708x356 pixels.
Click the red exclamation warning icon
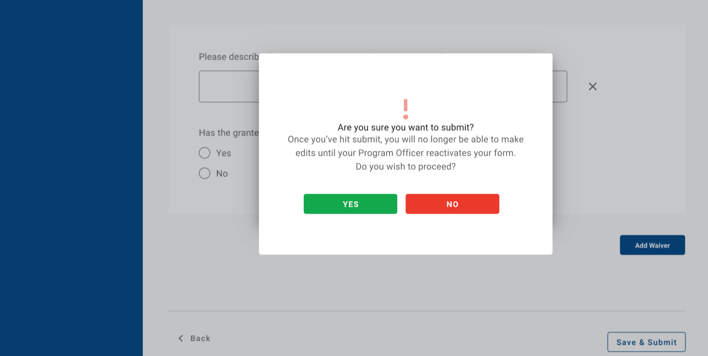click(406, 109)
